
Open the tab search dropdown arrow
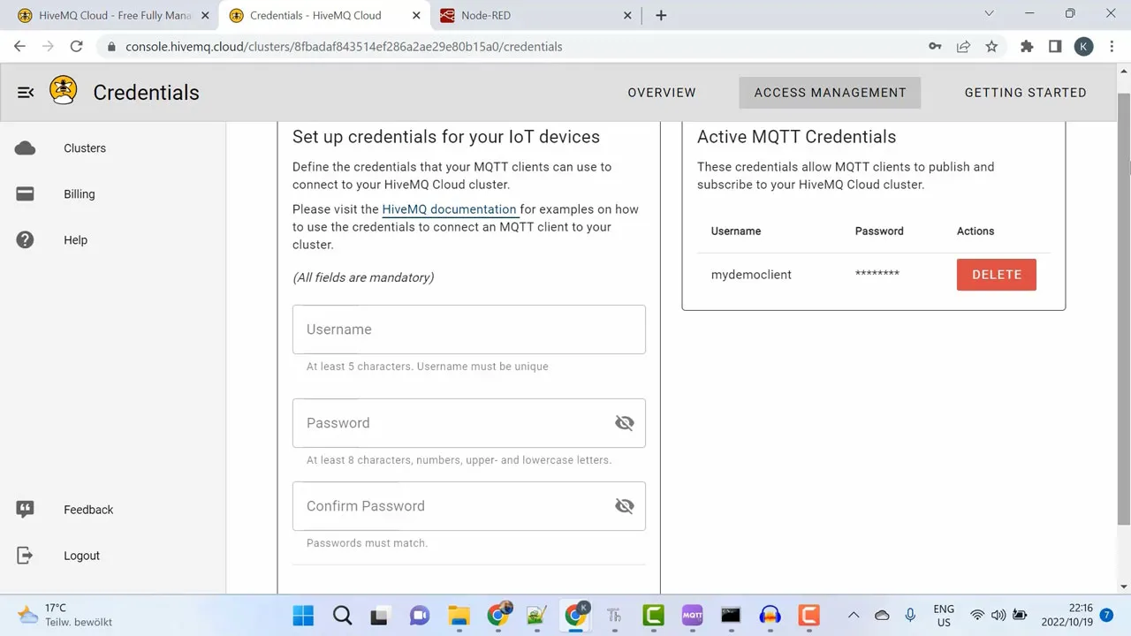point(989,13)
